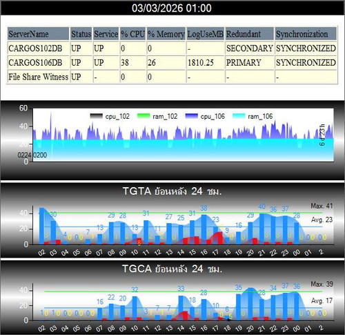Select the Service column header

[106, 34]
